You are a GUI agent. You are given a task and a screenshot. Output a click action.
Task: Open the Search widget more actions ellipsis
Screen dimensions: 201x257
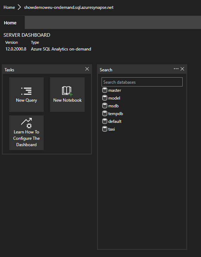pos(176,69)
